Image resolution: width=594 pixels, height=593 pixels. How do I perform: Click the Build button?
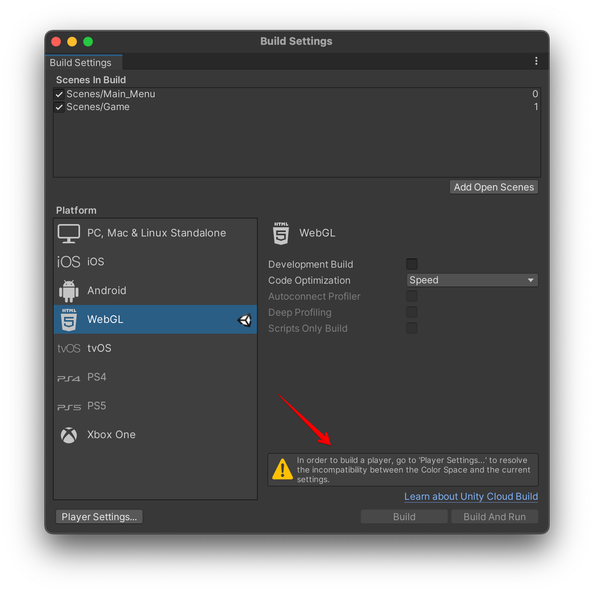(x=404, y=517)
